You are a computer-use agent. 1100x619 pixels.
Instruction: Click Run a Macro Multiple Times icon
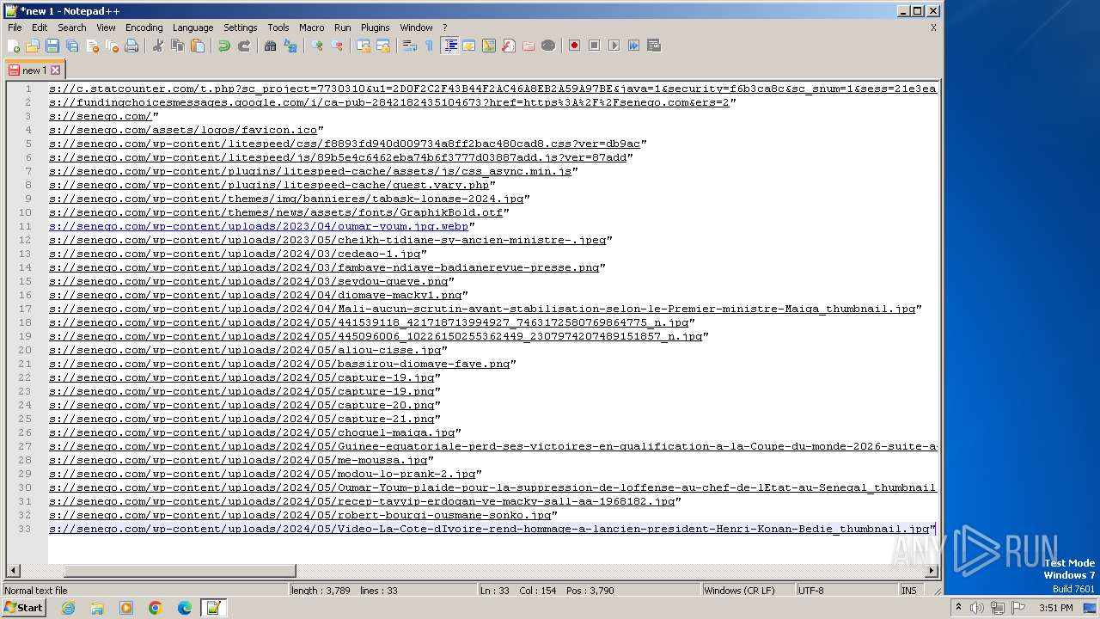tap(634, 46)
